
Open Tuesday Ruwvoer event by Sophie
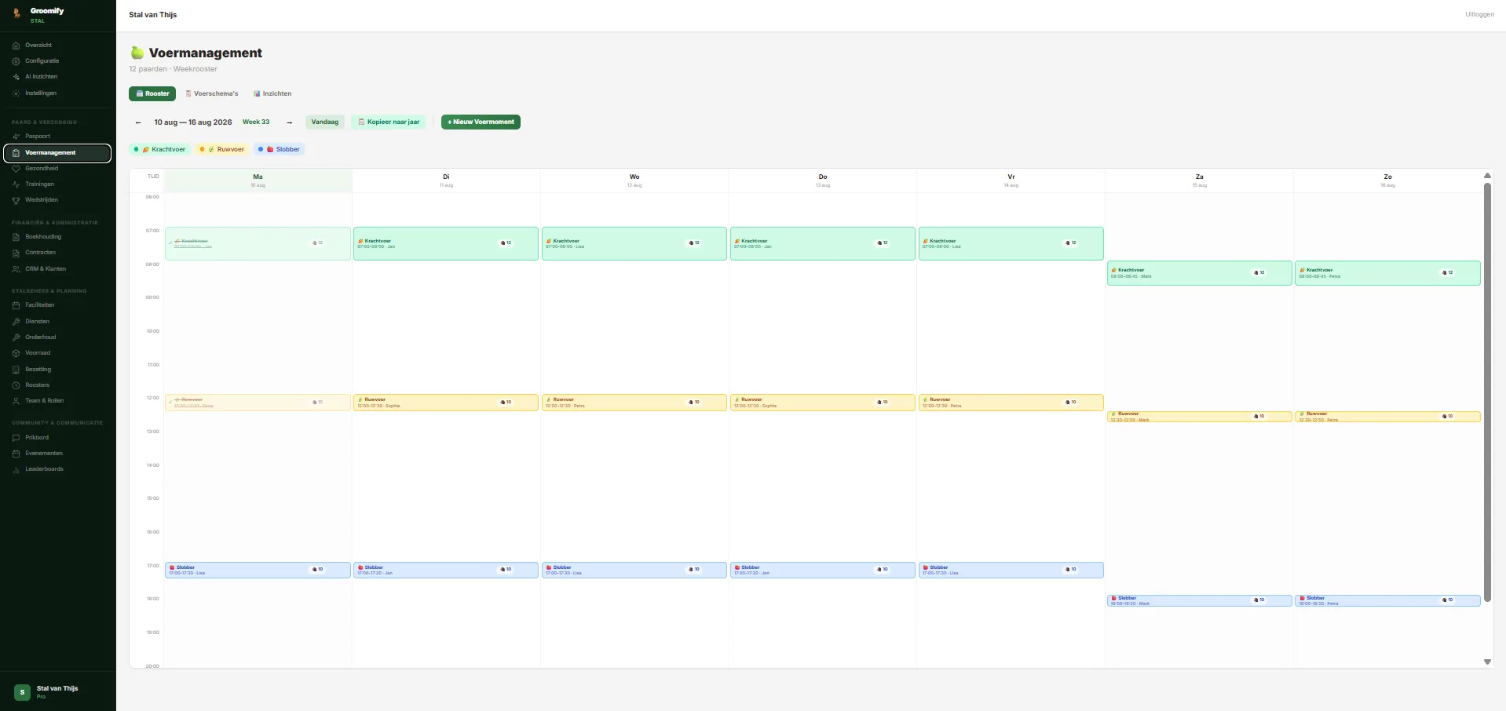[x=446, y=403]
